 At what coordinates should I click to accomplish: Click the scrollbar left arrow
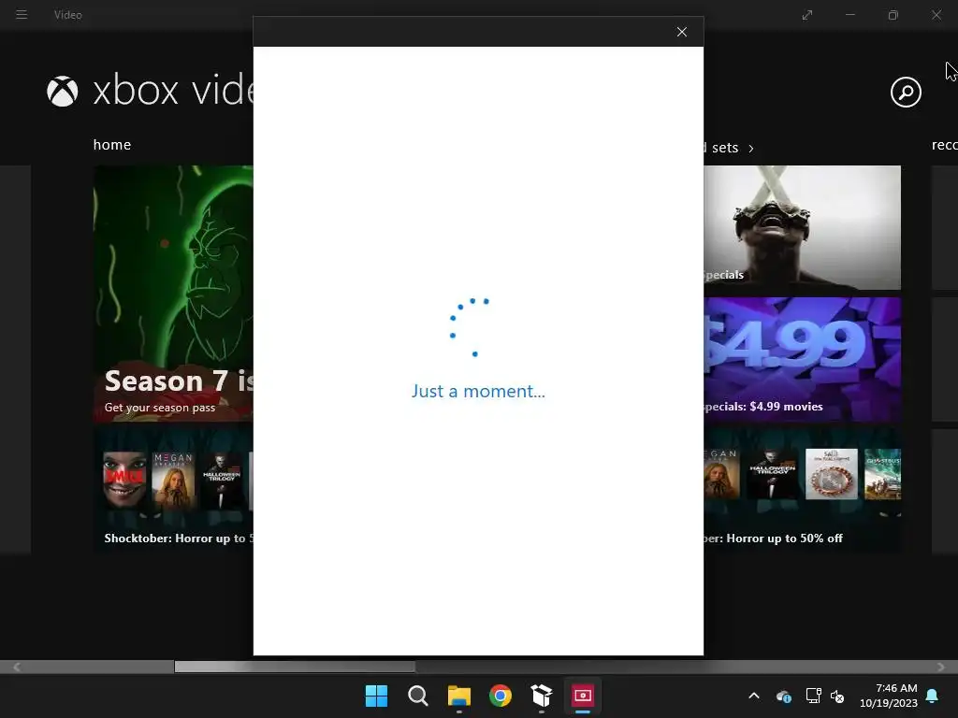tap(17, 667)
